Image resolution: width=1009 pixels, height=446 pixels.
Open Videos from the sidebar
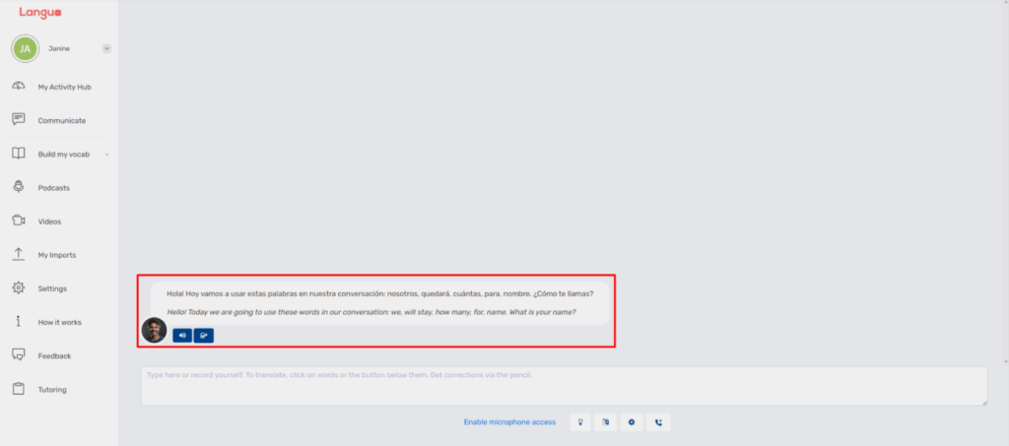49,222
